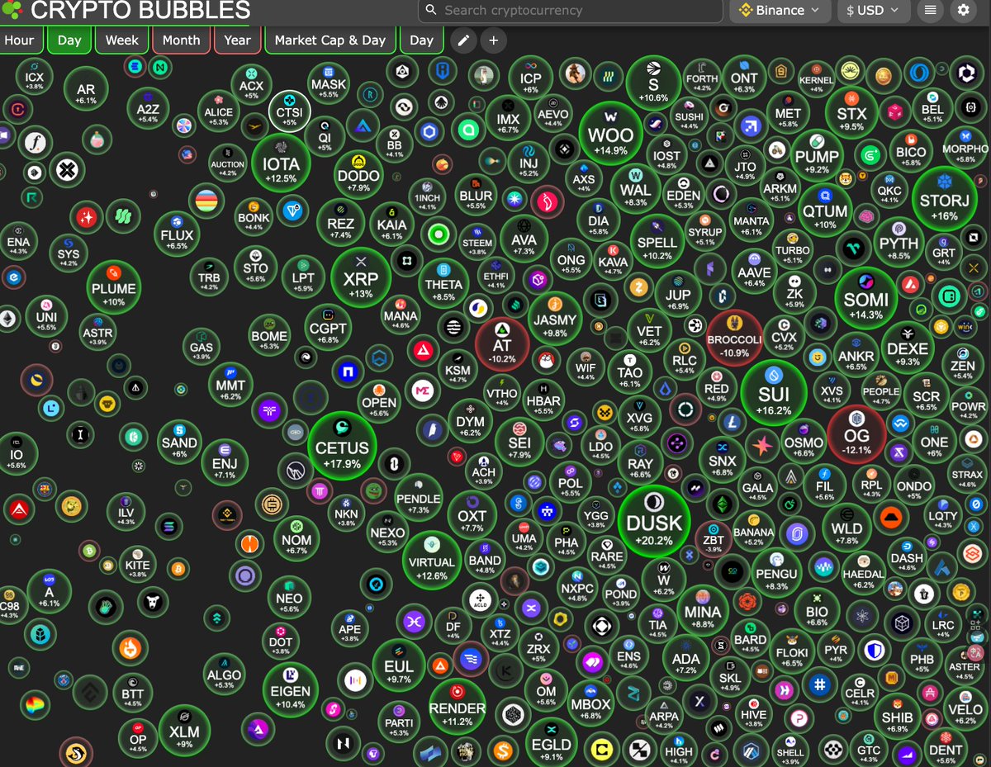Click the SUI +16.2% bubble
The image size is (991, 767).
(774, 394)
